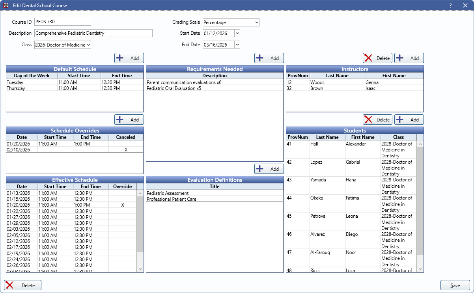Click Add above Schedule Overrides table
Screen dimensions: 474x293
[x=129, y=119]
